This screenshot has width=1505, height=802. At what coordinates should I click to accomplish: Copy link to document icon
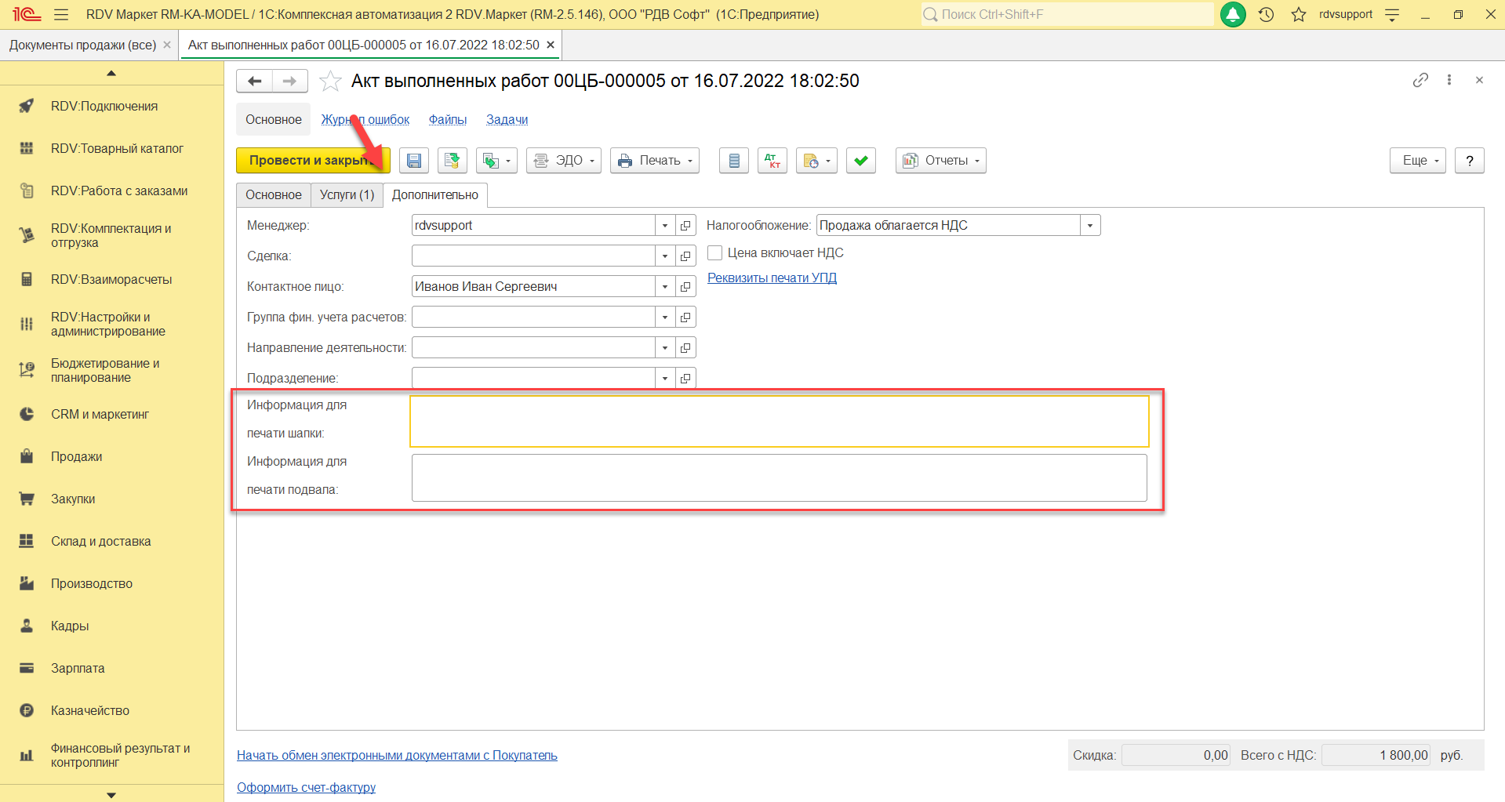1420,80
